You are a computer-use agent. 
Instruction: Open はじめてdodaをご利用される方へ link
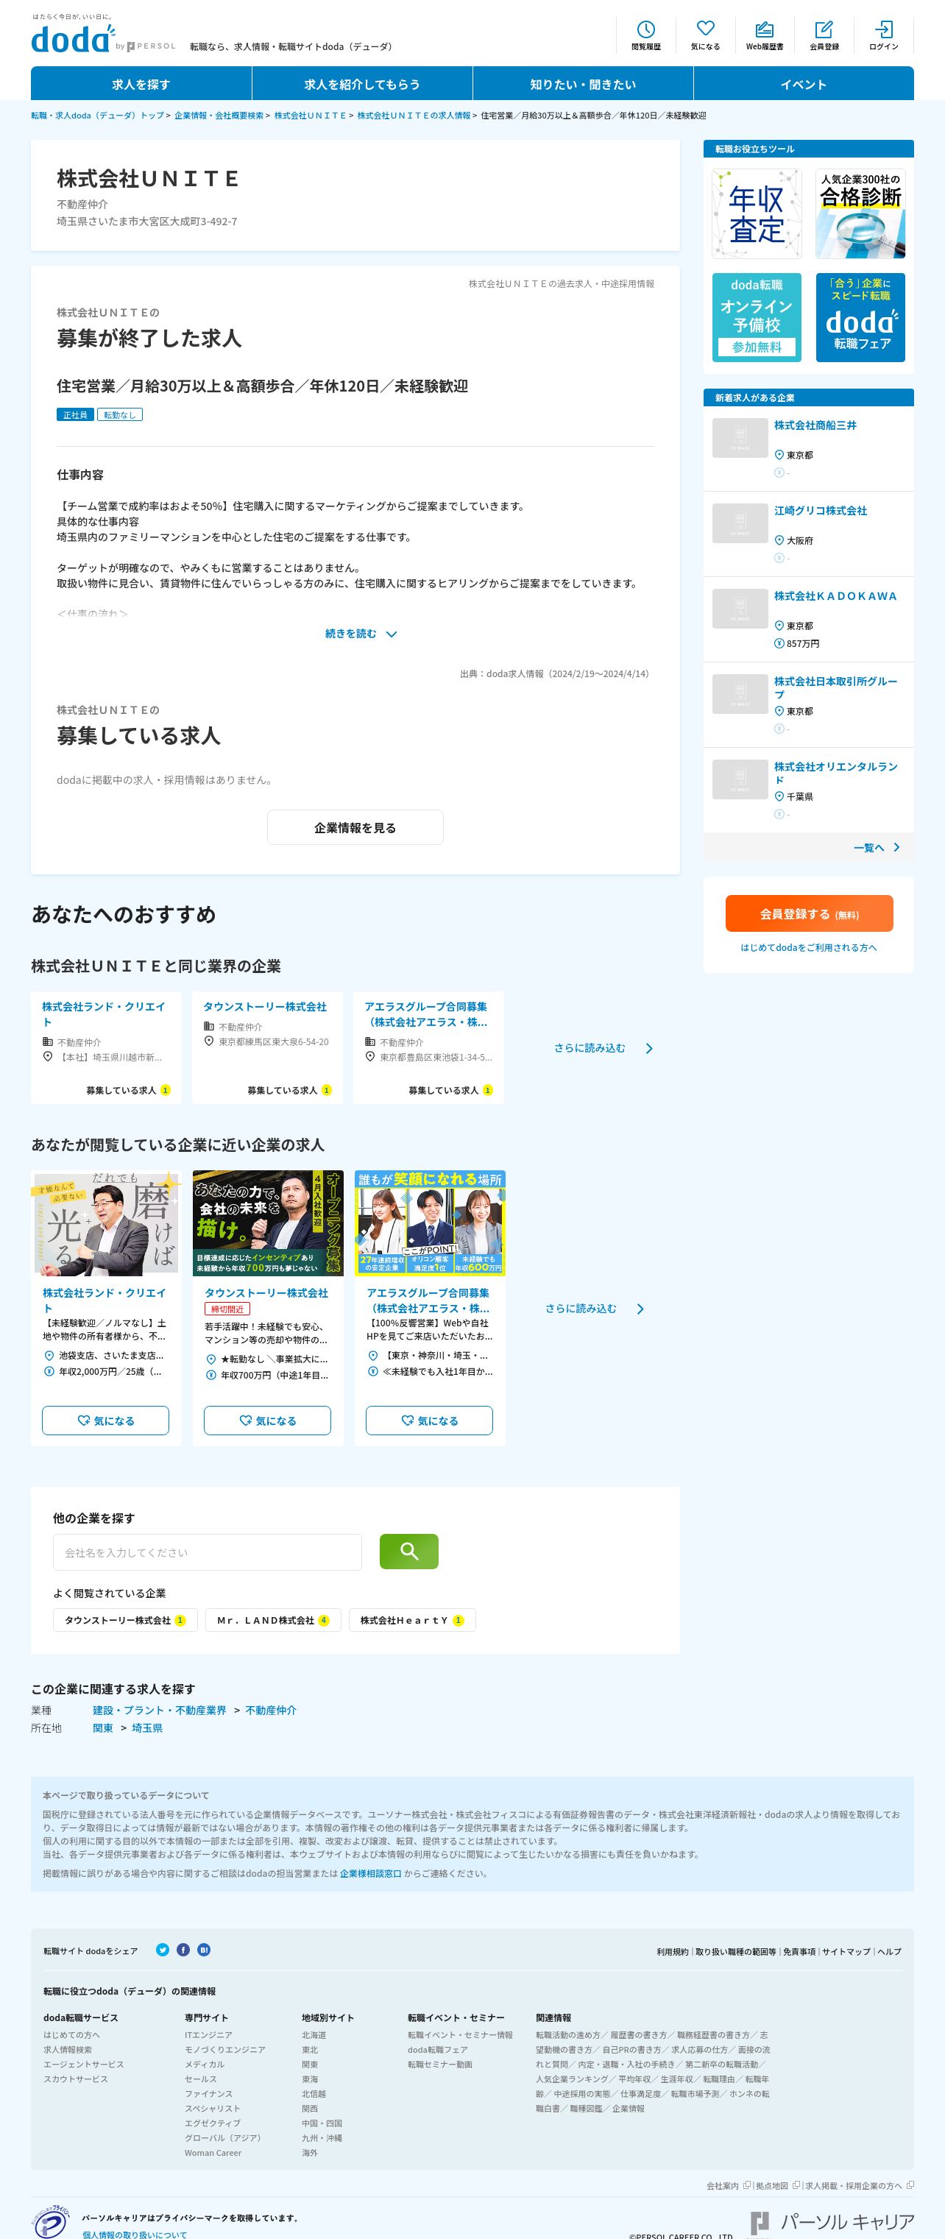tap(809, 947)
